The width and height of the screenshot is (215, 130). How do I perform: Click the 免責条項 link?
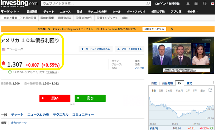52,72
